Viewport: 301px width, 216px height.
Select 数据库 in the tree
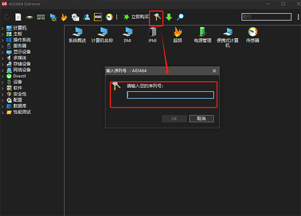(x=20, y=106)
